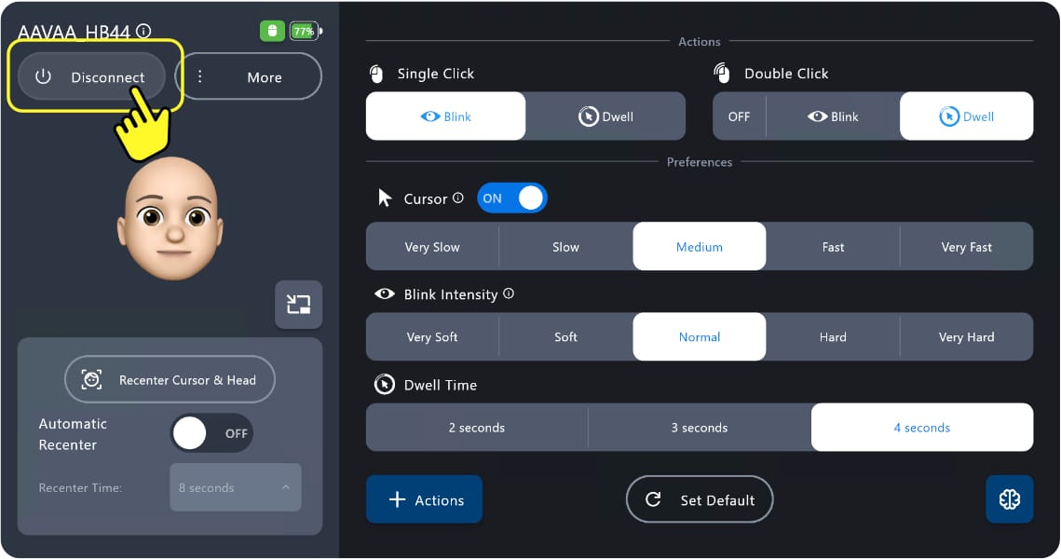Select Dwell for Single Click

pos(605,116)
